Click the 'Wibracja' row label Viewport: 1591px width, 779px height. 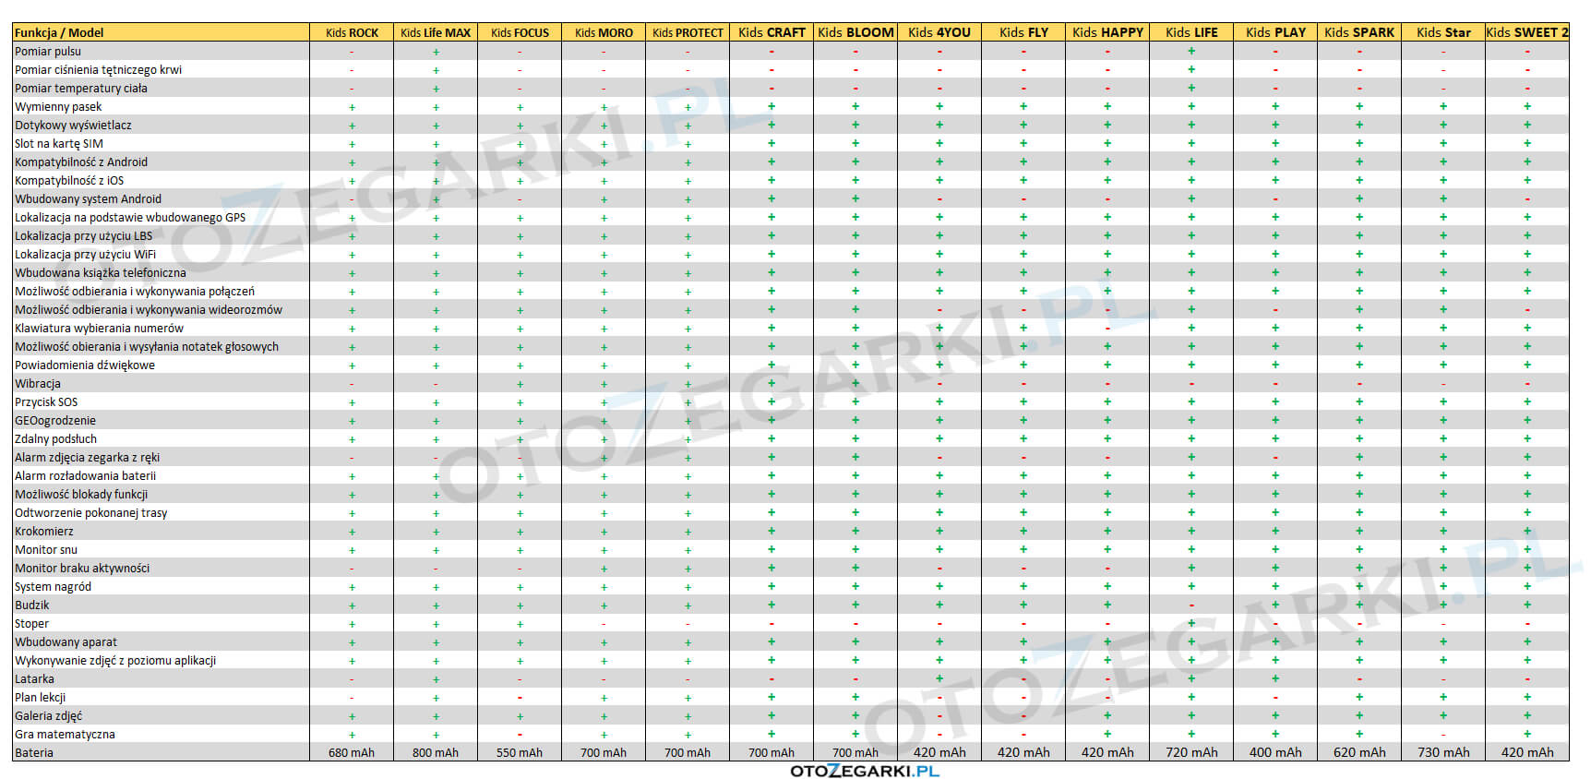click(38, 384)
